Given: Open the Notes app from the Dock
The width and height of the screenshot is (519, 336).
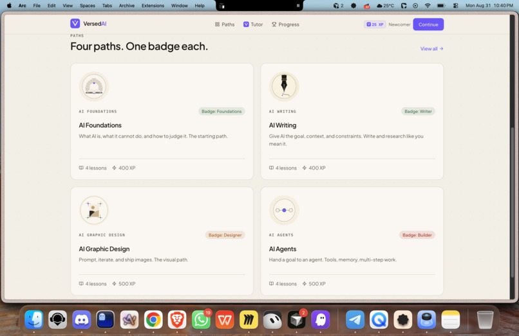Looking at the screenshot, I should pyautogui.click(x=451, y=319).
